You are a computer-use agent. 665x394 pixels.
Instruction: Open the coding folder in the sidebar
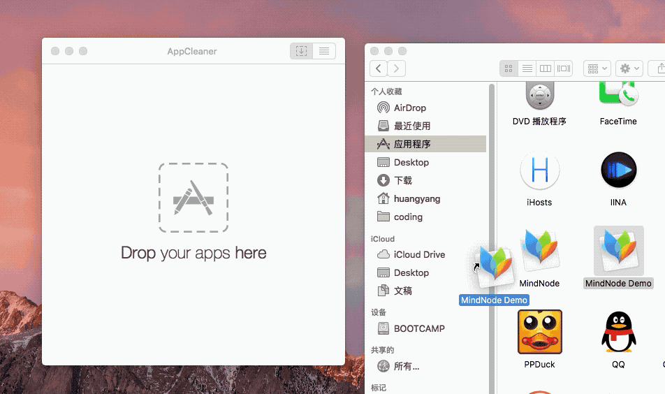[425, 217]
